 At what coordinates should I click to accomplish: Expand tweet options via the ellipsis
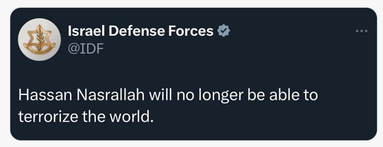[x=362, y=31]
